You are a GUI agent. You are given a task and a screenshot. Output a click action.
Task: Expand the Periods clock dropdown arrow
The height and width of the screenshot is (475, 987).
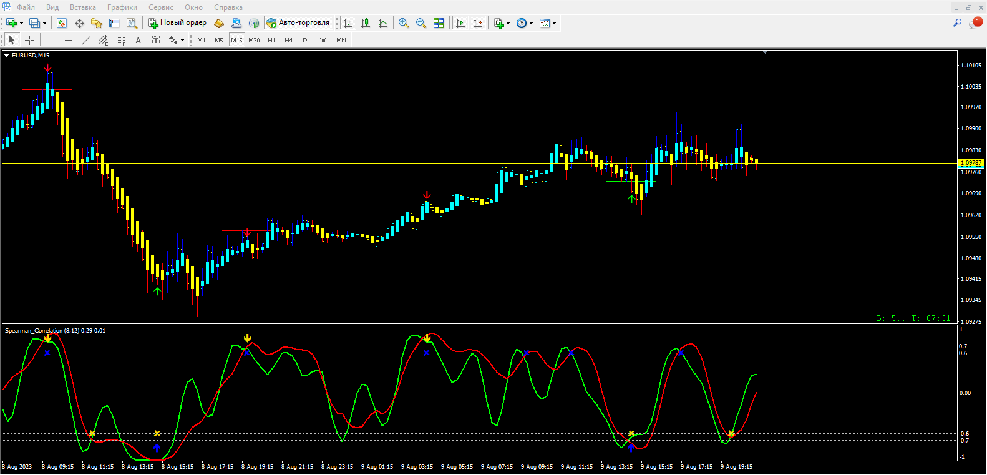532,24
